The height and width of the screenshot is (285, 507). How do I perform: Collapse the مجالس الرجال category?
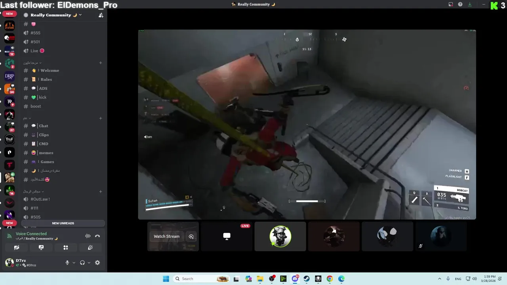[33, 192]
